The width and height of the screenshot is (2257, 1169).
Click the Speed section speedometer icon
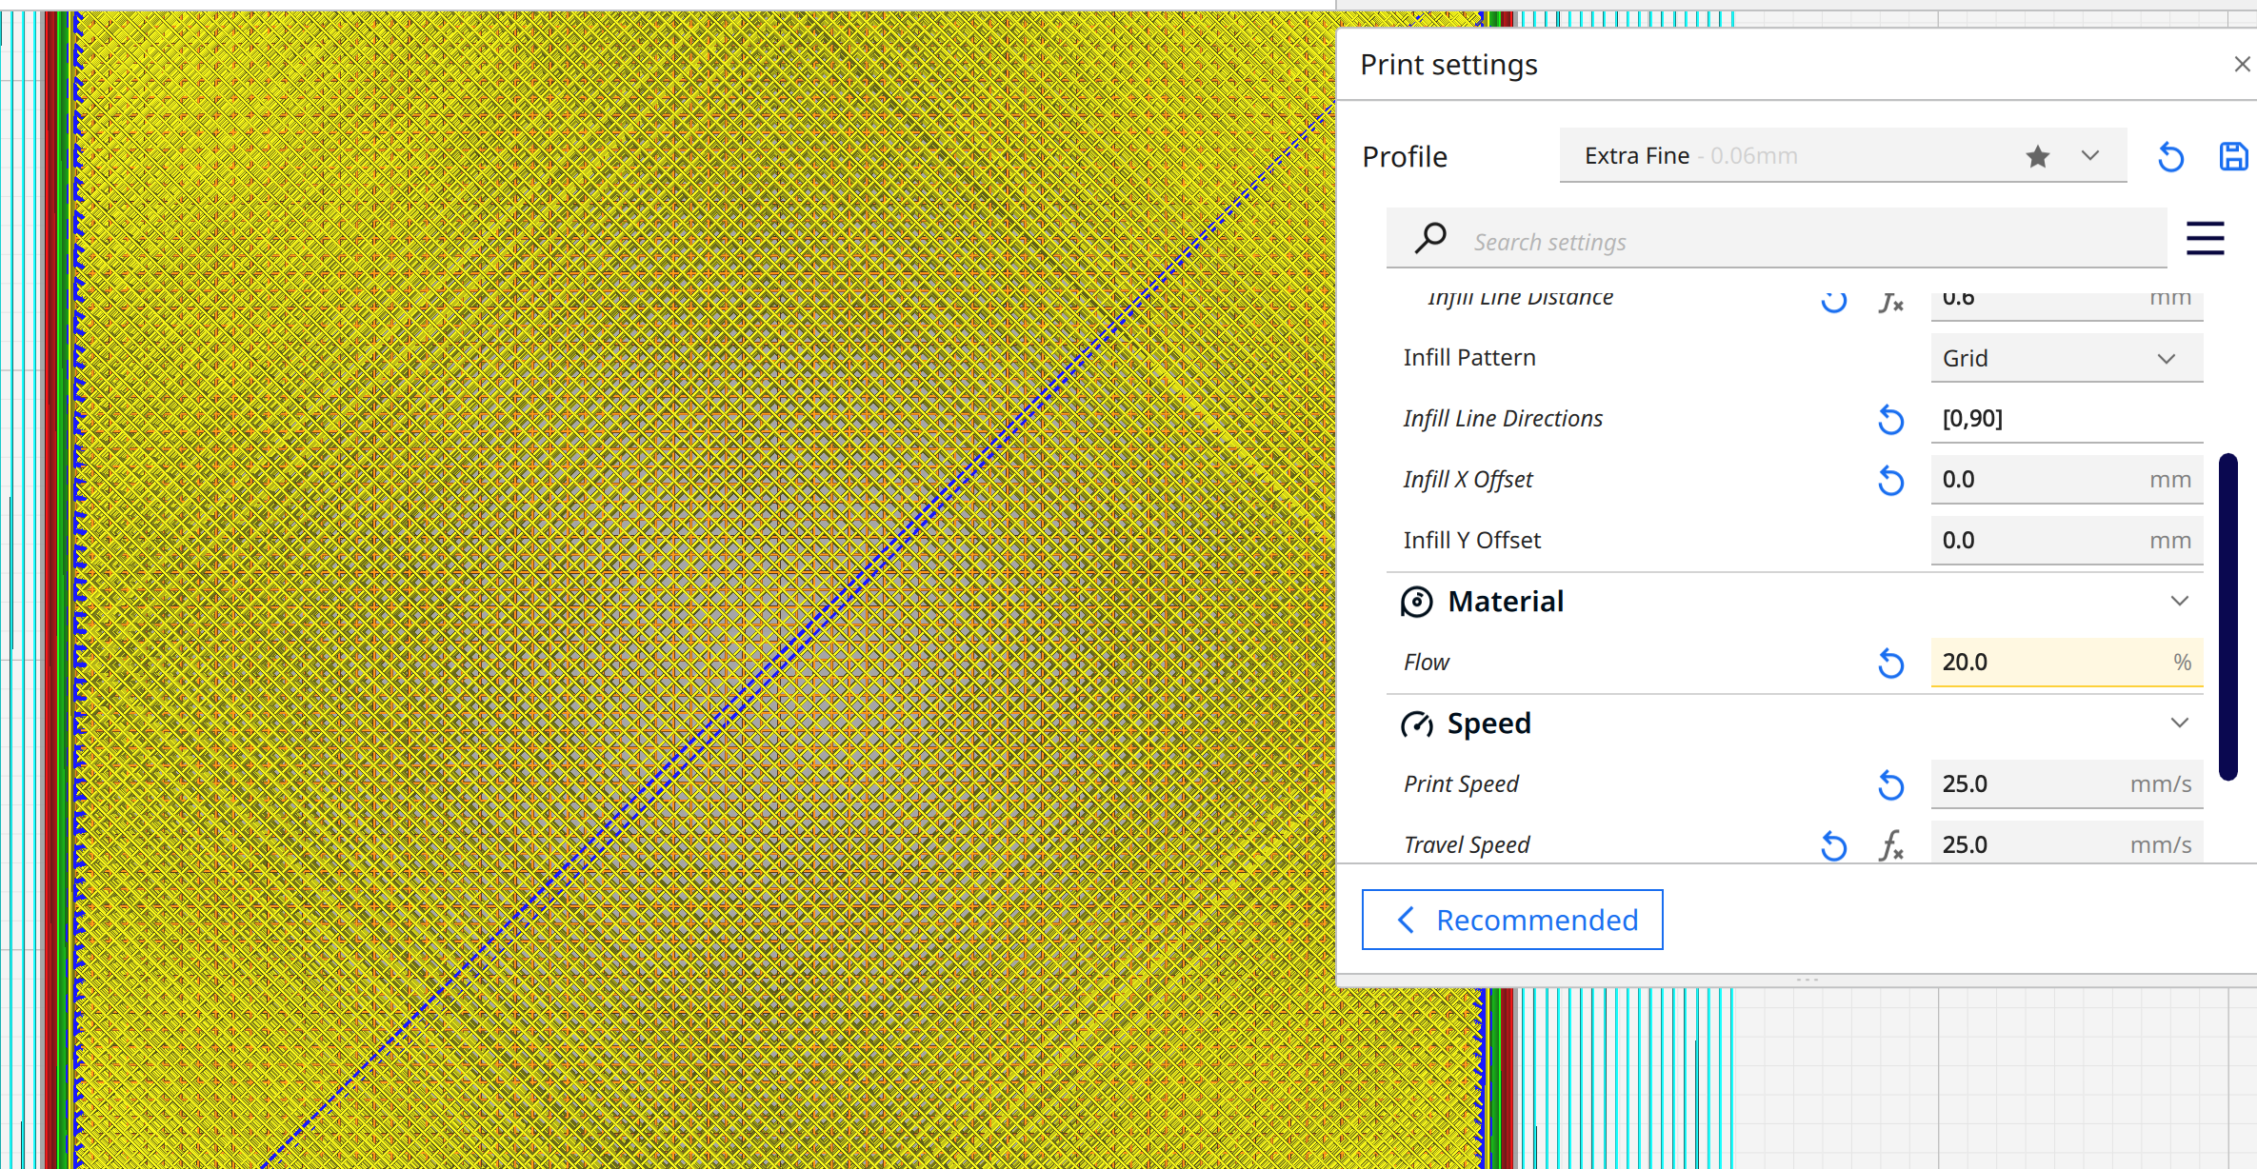point(1417,723)
